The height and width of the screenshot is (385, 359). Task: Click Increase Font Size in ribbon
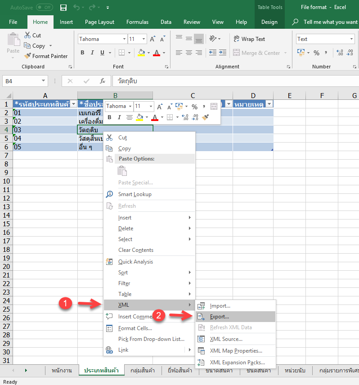click(x=153, y=39)
